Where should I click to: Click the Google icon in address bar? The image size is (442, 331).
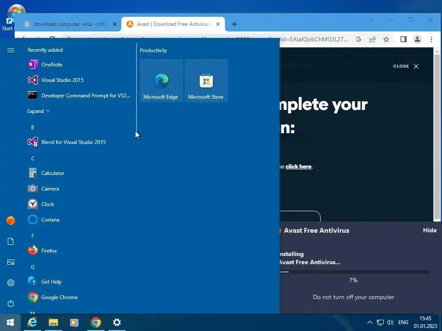[359, 39]
